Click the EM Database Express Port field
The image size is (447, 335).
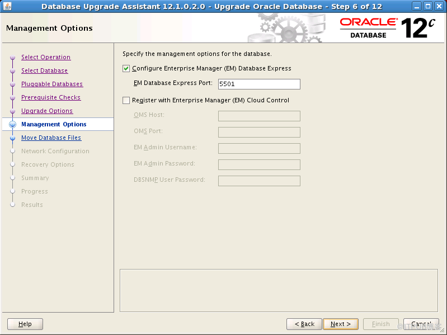click(259, 84)
